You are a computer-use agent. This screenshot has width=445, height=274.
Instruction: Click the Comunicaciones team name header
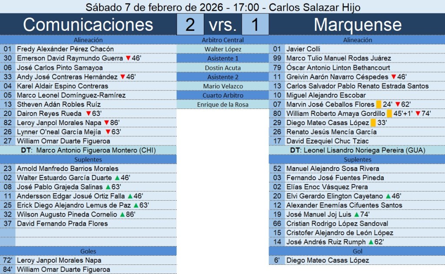88,25
